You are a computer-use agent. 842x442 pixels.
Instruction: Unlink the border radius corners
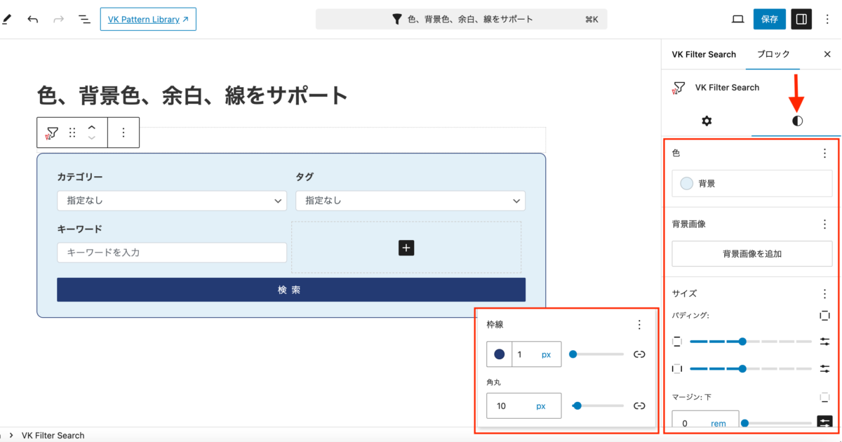pyautogui.click(x=639, y=406)
